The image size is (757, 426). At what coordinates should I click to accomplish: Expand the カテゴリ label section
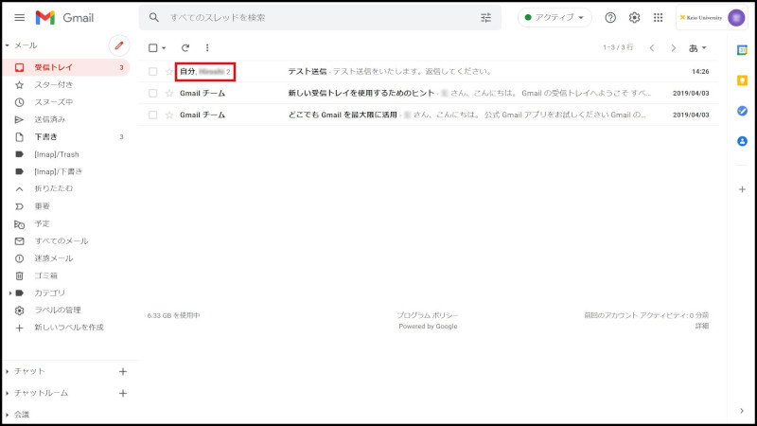click(x=9, y=293)
